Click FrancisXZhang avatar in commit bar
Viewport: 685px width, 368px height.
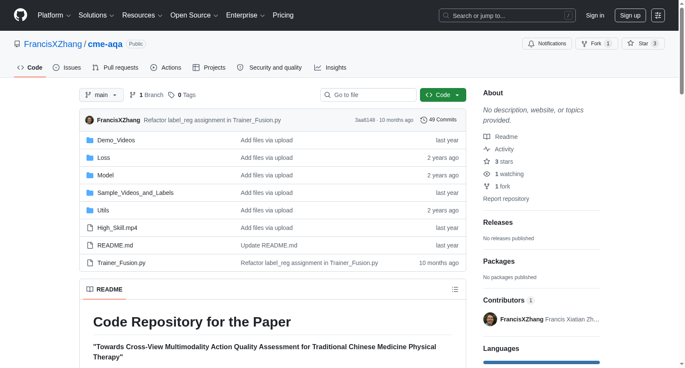click(89, 120)
